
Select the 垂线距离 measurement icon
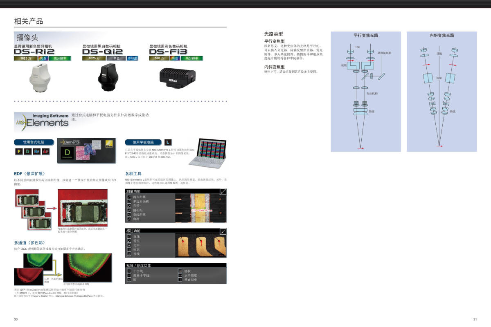tap(129, 215)
